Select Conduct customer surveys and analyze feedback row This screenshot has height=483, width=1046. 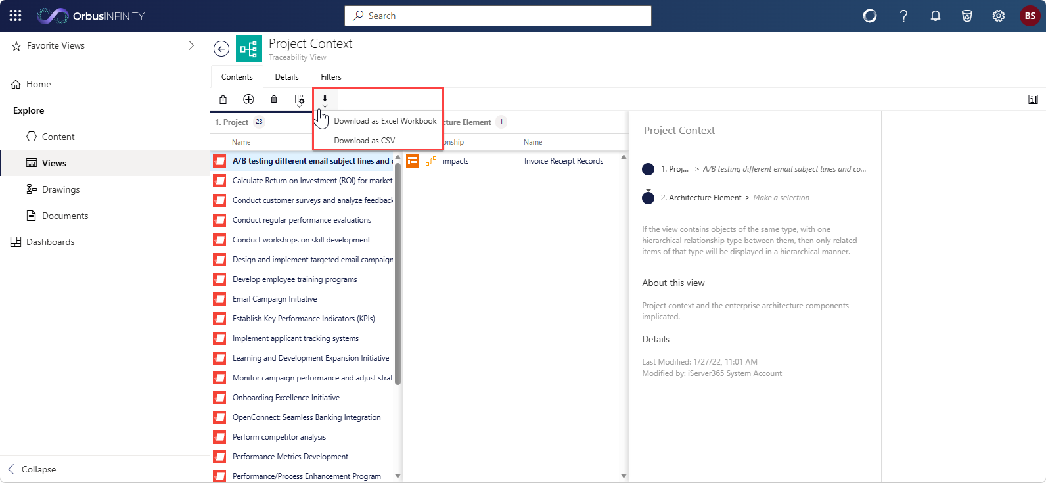click(x=302, y=200)
